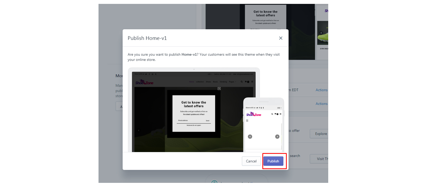Select Shoes in preview navigation
Screen dimensions: 427x187
(x=208, y=82)
